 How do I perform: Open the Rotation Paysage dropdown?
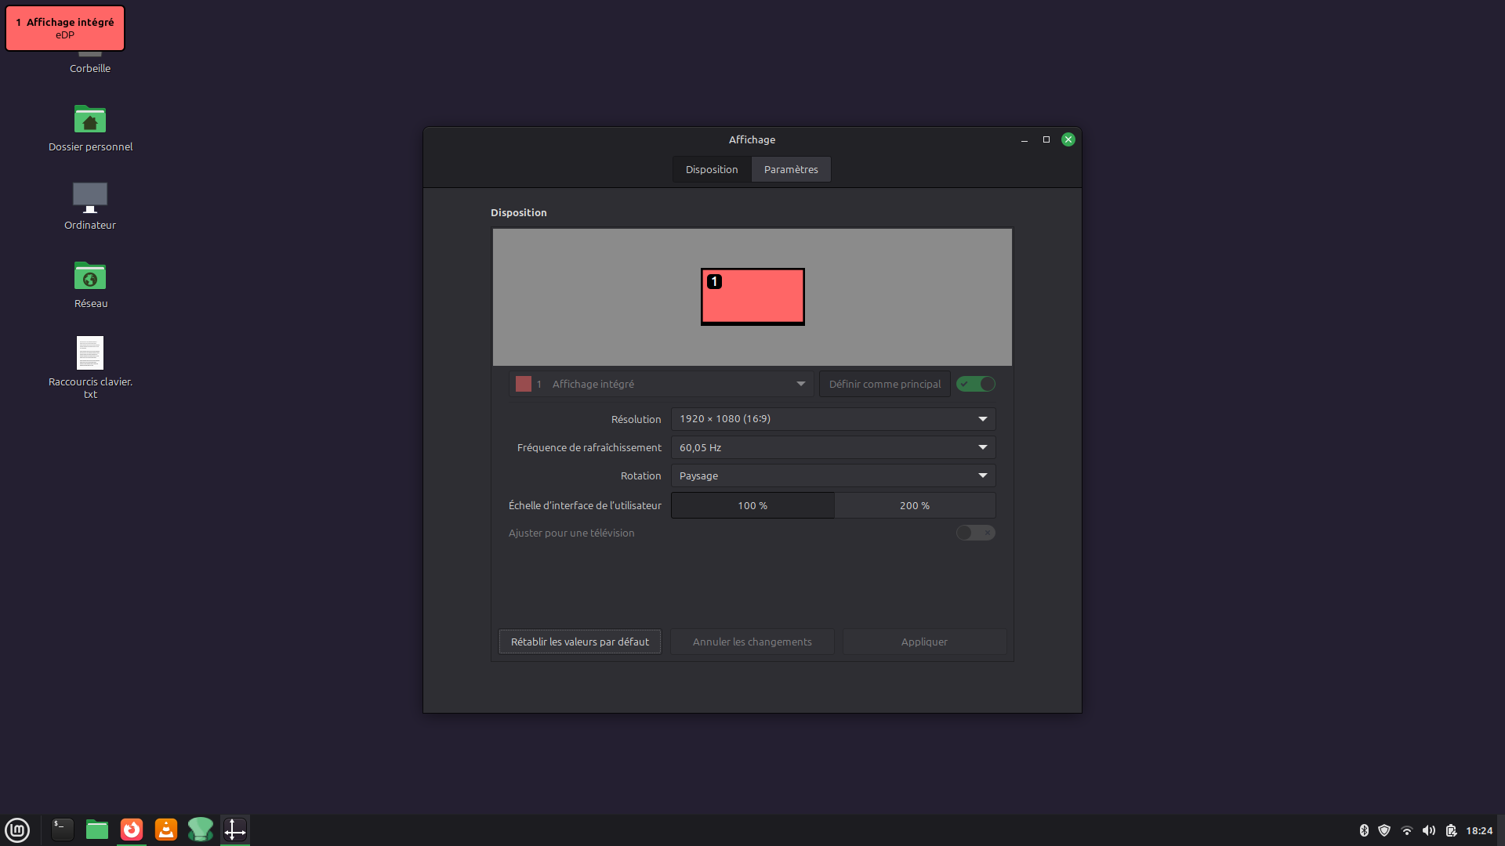[x=833, y=475]
